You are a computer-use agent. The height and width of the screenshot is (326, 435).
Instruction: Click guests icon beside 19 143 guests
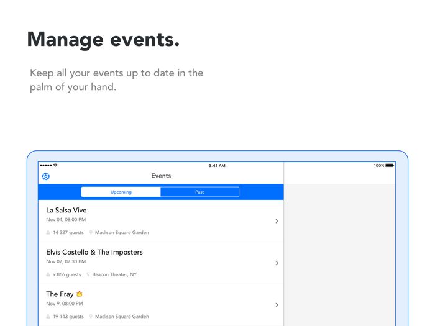click(x=48, y=316)
